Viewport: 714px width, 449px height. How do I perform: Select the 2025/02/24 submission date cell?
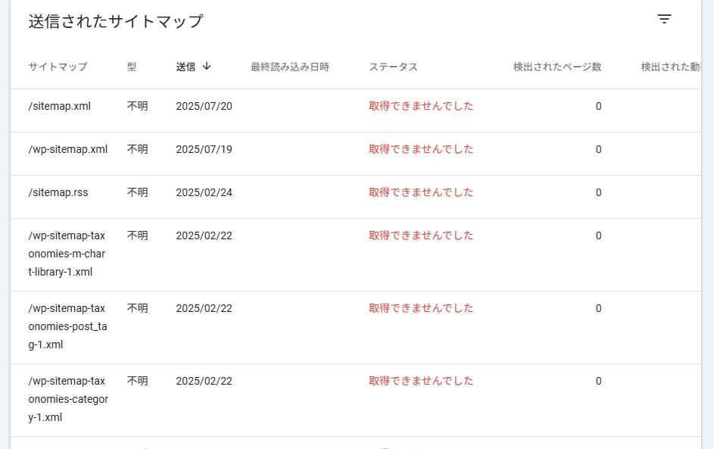[x=204, y=192]
